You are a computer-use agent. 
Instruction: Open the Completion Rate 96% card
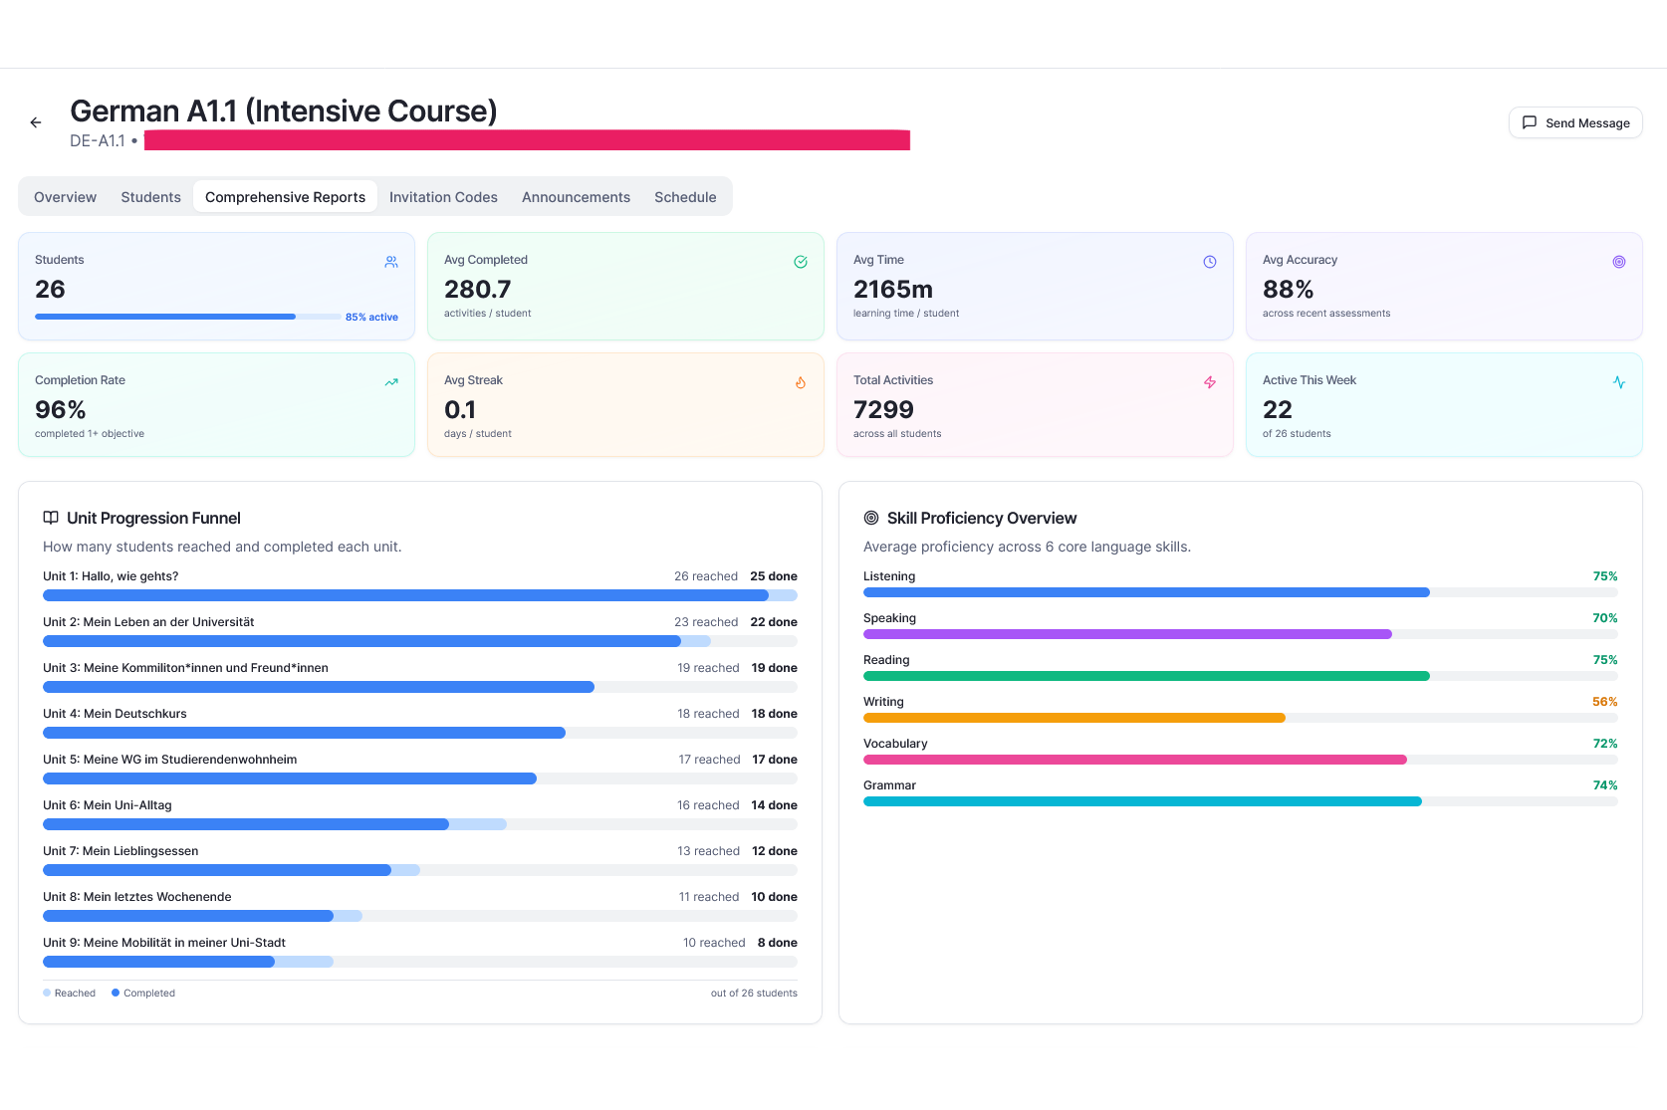tap(216, 405)
